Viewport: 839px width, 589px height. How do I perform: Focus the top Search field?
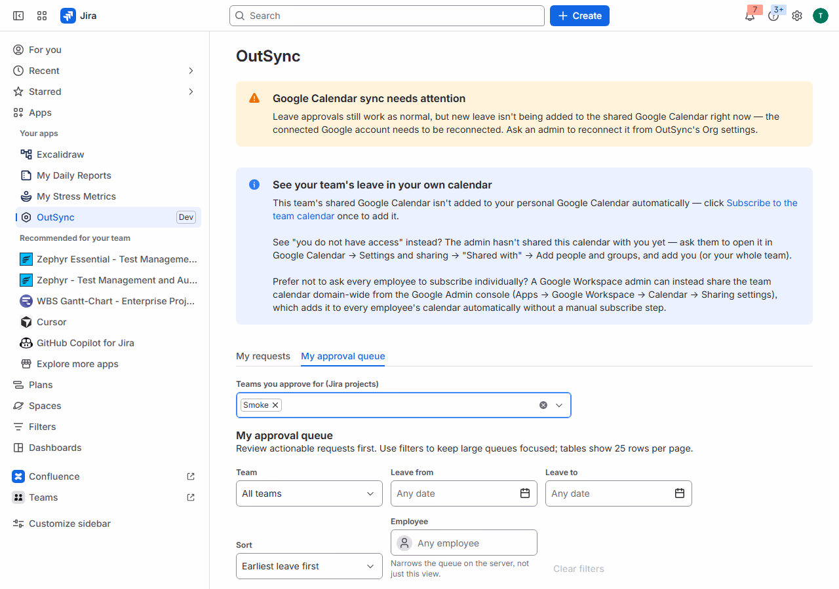(387, 16)
